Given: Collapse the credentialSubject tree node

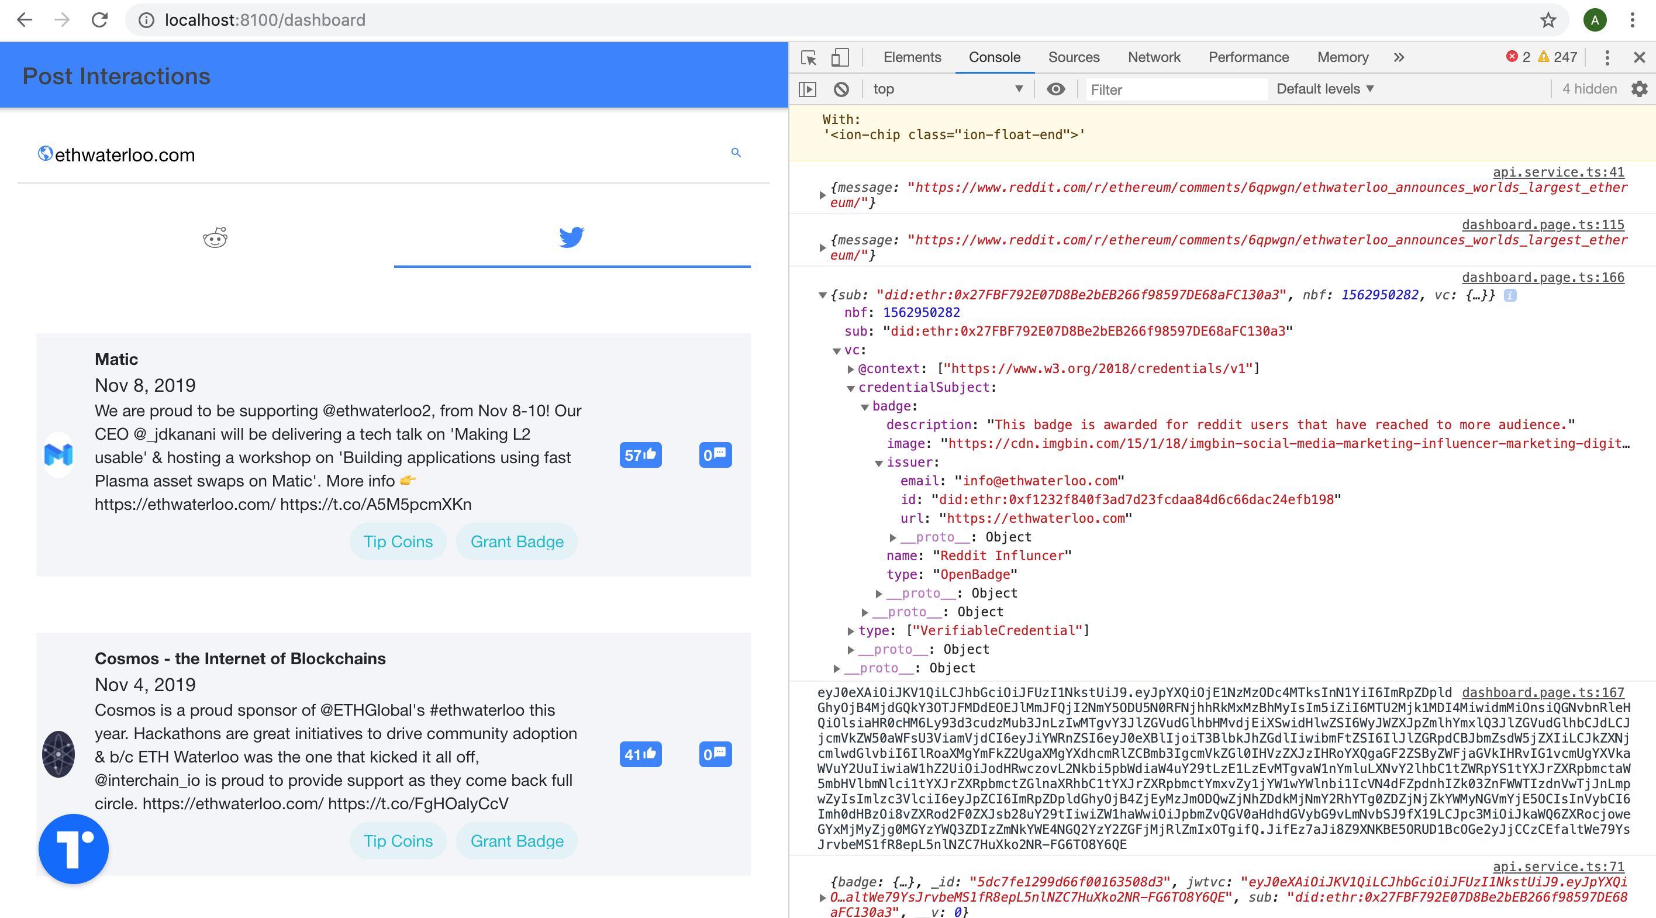Looking at the screenshot, I should (850, 388).
